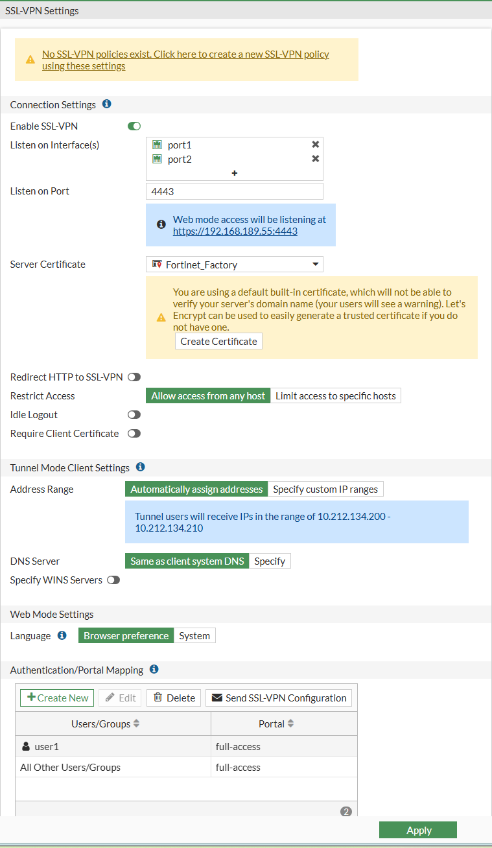Enable the Idle Logout toggle
The width and height of the screenshot is (492, 848).
(134, 414)
